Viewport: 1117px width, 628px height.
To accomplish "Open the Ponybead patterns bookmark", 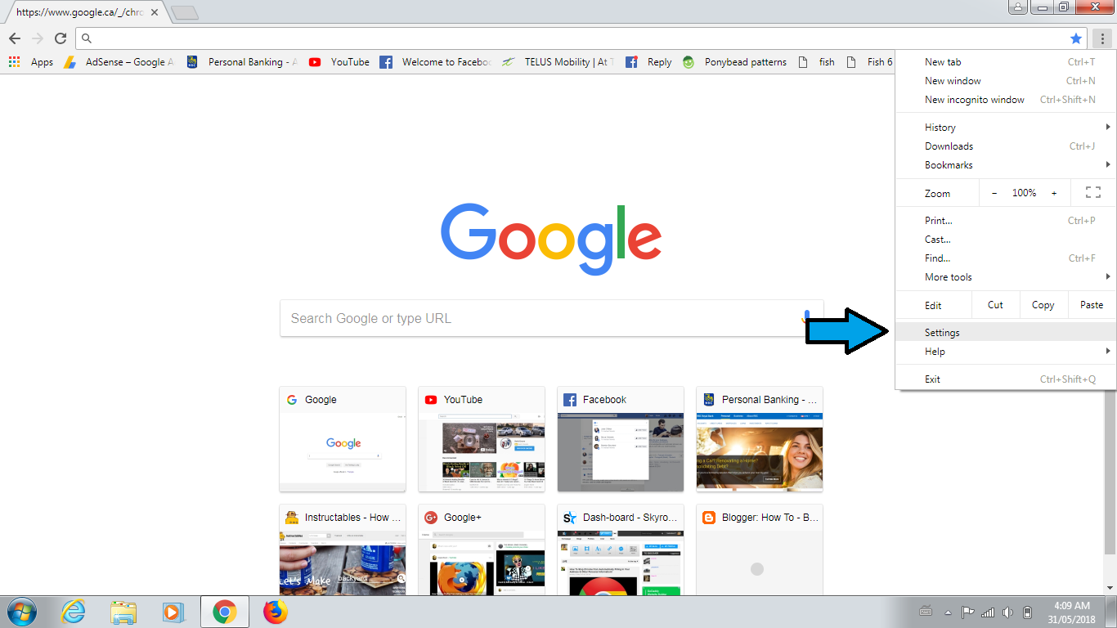I will [x=734, y=62].
